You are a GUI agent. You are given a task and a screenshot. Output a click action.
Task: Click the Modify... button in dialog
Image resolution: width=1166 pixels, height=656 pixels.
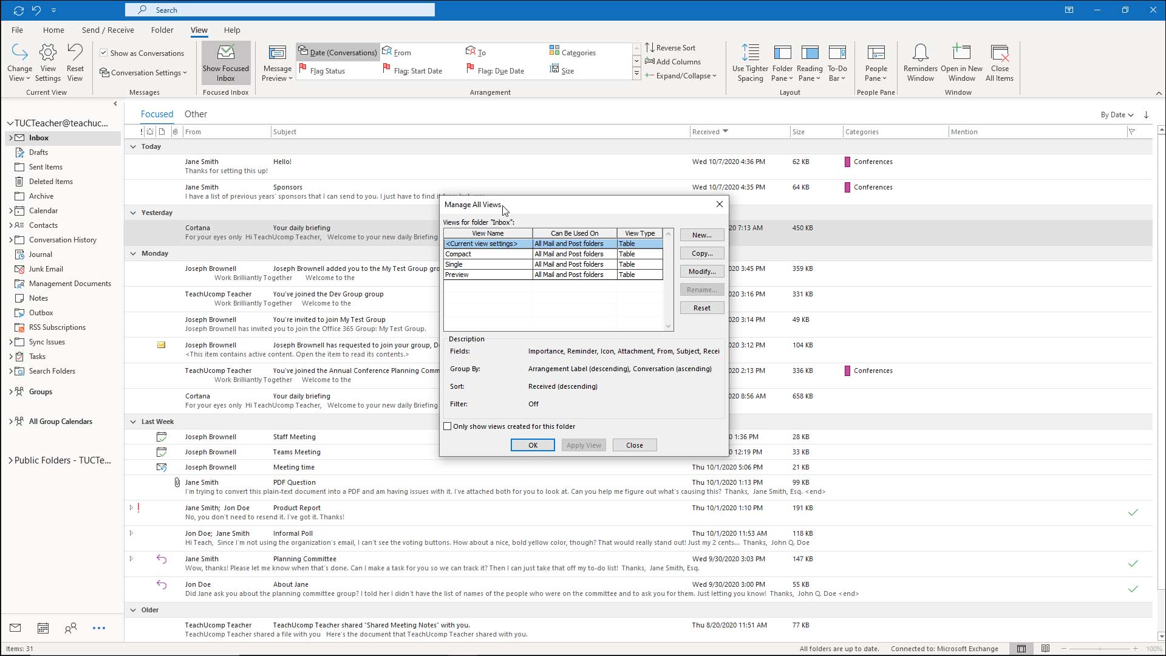point(701,272)
